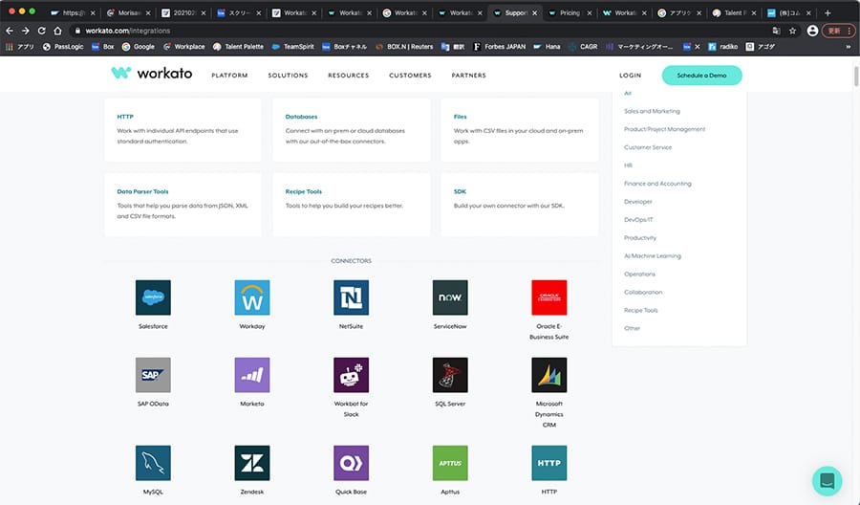Image resolution: width=860 pixels, height=505 pixels.
Task: Click the LOGIN link
Action: click(630, 76)
